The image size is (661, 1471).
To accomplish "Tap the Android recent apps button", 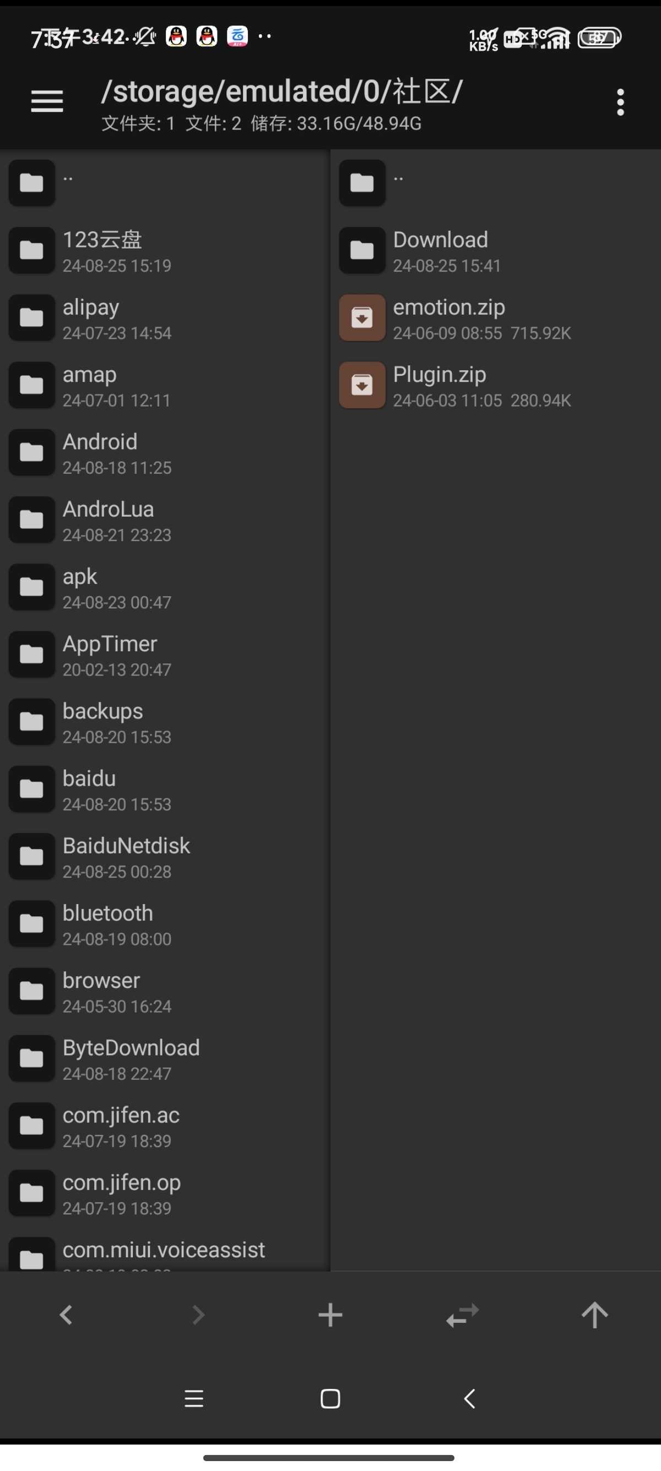I will [194, 1399].
